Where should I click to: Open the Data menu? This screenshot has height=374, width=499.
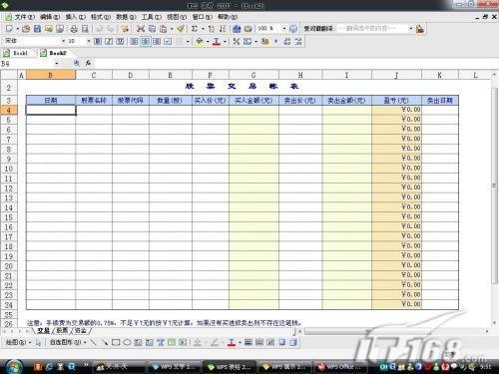tap(126, 17)
